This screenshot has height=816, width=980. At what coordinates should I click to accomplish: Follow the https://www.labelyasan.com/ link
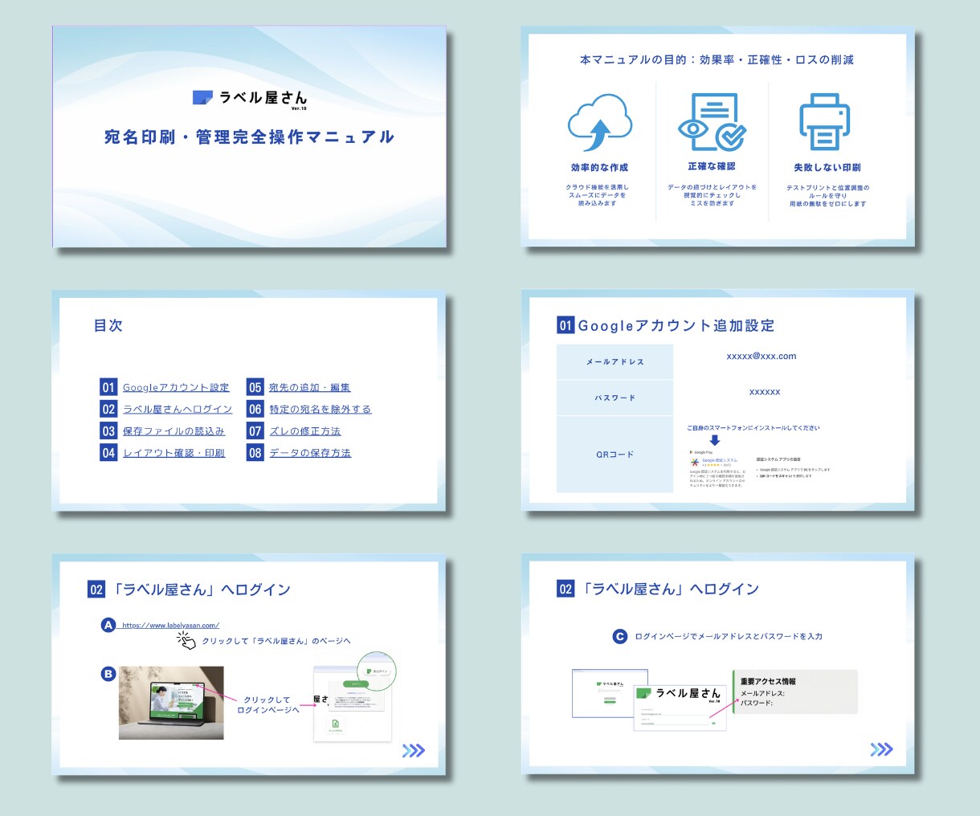click(x=170, y=625)
